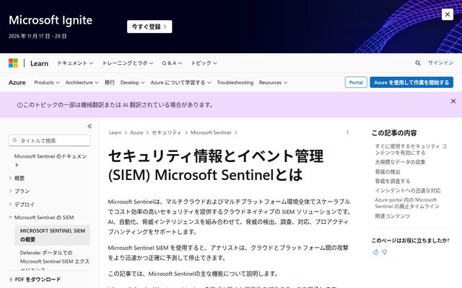Open the Q&A dropdown menu
Screen dimensions: 462x288
tap(172, 63)
